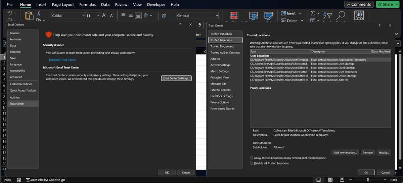The height and width of the screenshot is (183, 403).
Task: Open the Calibri font name dropdown
Action: point(83,16)
